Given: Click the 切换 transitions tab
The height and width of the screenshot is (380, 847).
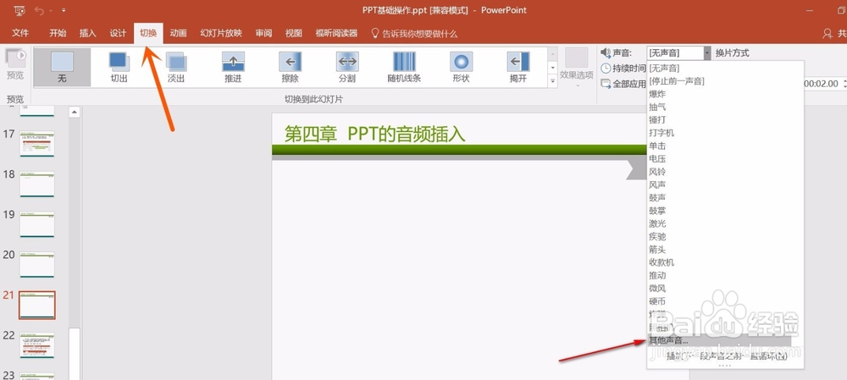Looking at the screenshot, I should [148, 33].
